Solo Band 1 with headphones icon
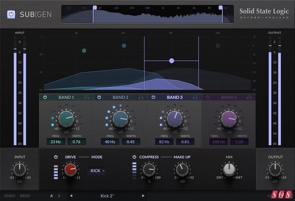295x201 pixels. point(87,97)
